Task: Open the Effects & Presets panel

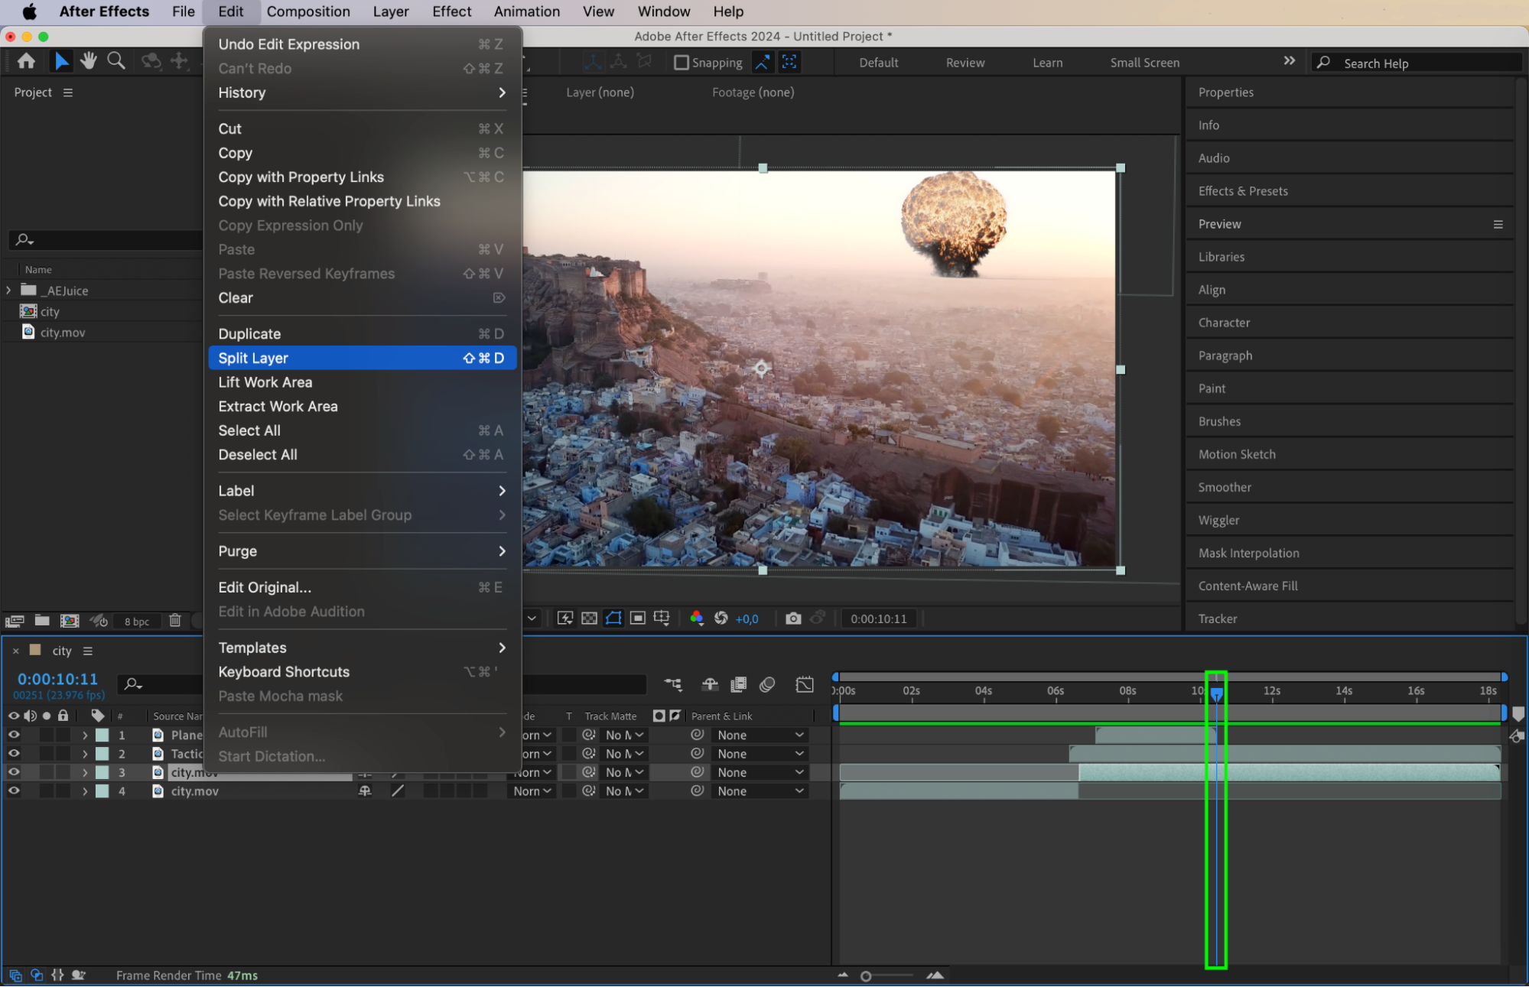Action: 1243,191
